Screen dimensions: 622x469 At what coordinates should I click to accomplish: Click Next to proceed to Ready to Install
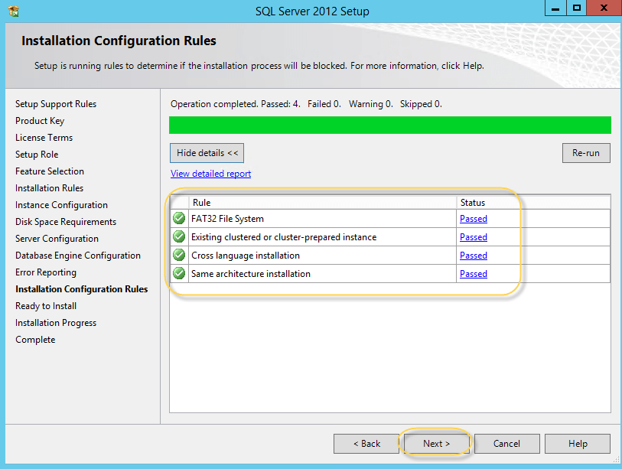coord(436,444)
